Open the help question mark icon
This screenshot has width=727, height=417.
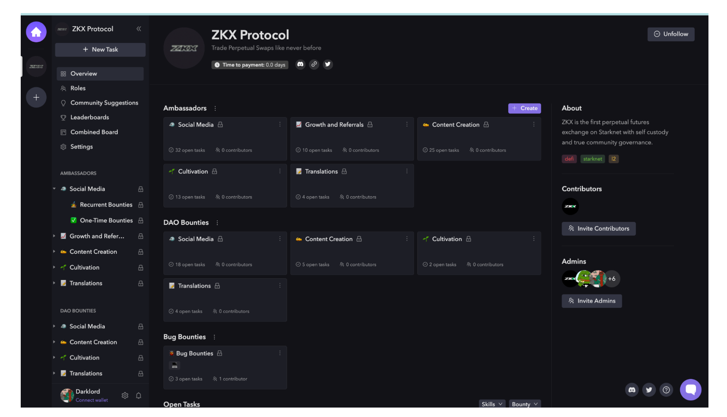click(x=666, y=390)
